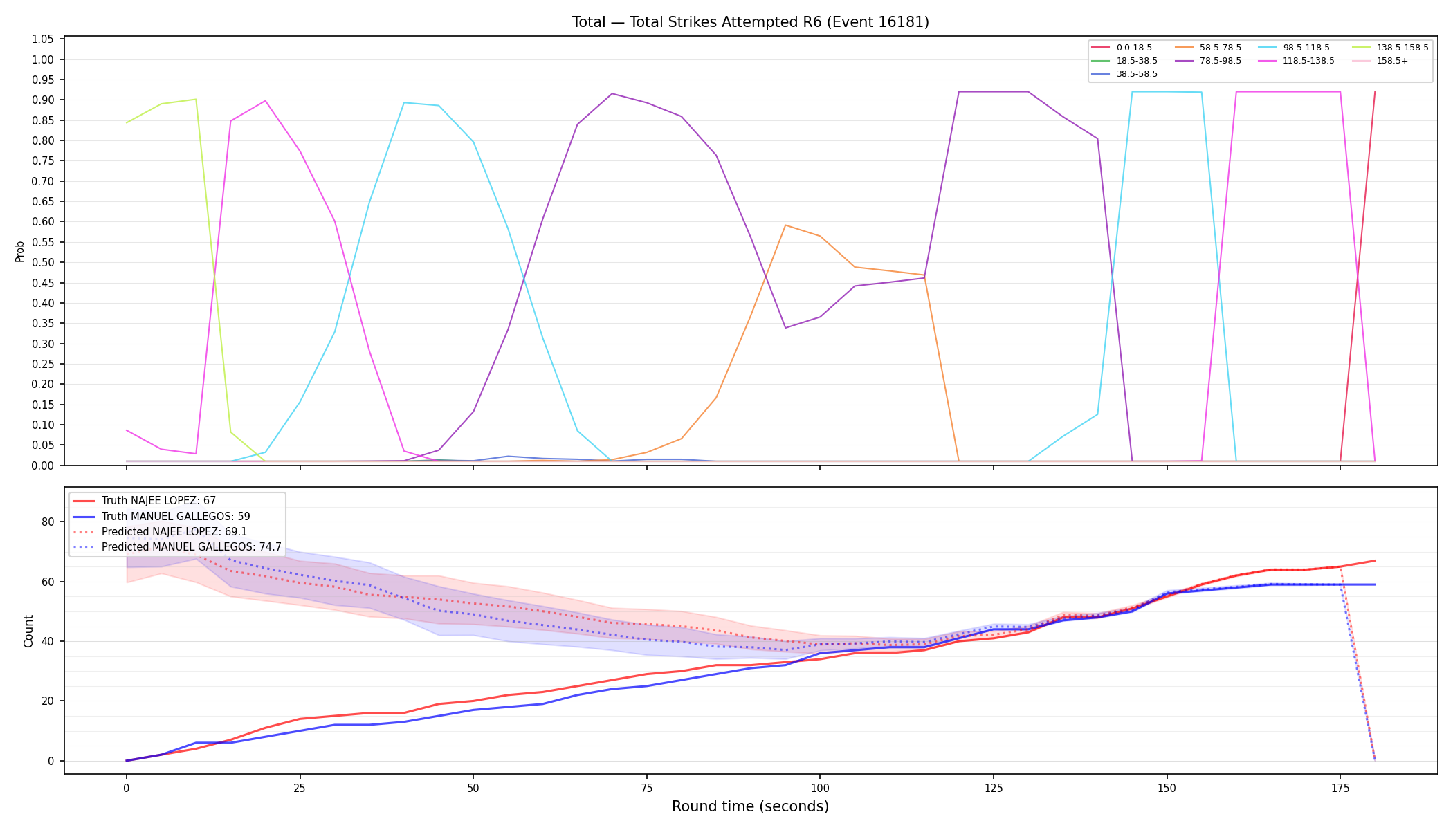The height and width of the screenshot is (830, 1453).
Task: Click the '50' tick on the round time axis
Action: [473, 787]
